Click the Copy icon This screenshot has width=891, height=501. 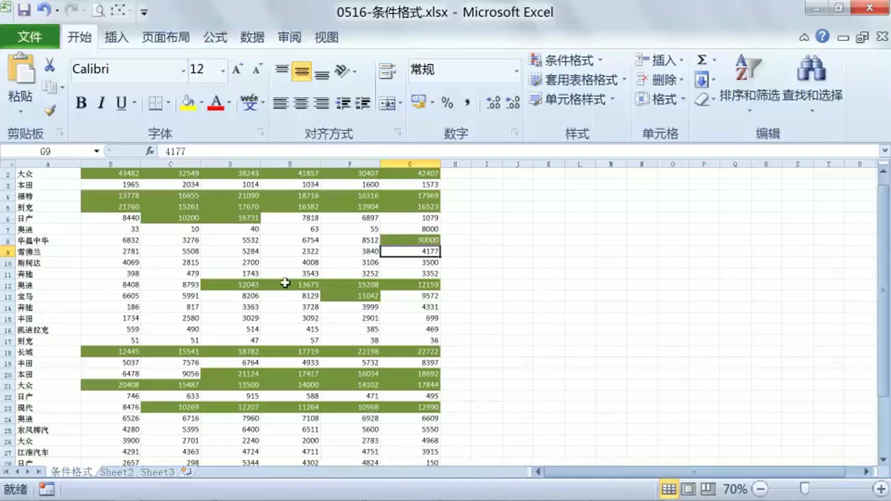(49, 86)
